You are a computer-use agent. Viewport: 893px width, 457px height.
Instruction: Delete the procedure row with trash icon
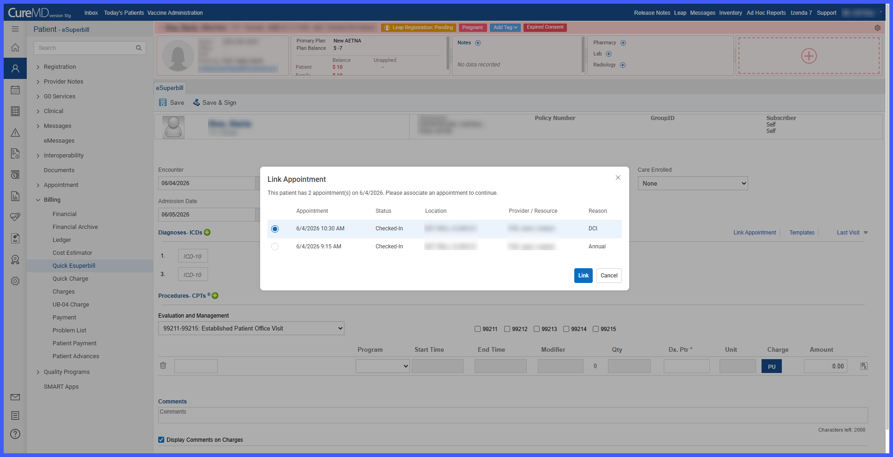click(163, 366)
